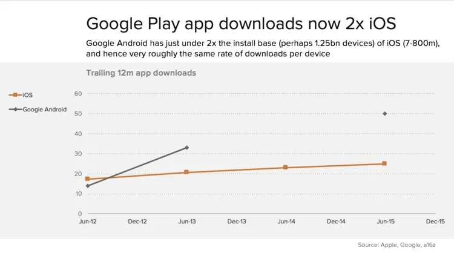The height and width of the screenshot is (256, 454).
Task: Click the Google Android legend label
Action: tap(45, 110)
